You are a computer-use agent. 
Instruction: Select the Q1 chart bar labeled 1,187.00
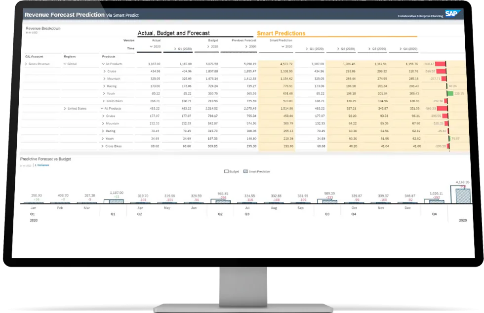[x=114, y=201]
